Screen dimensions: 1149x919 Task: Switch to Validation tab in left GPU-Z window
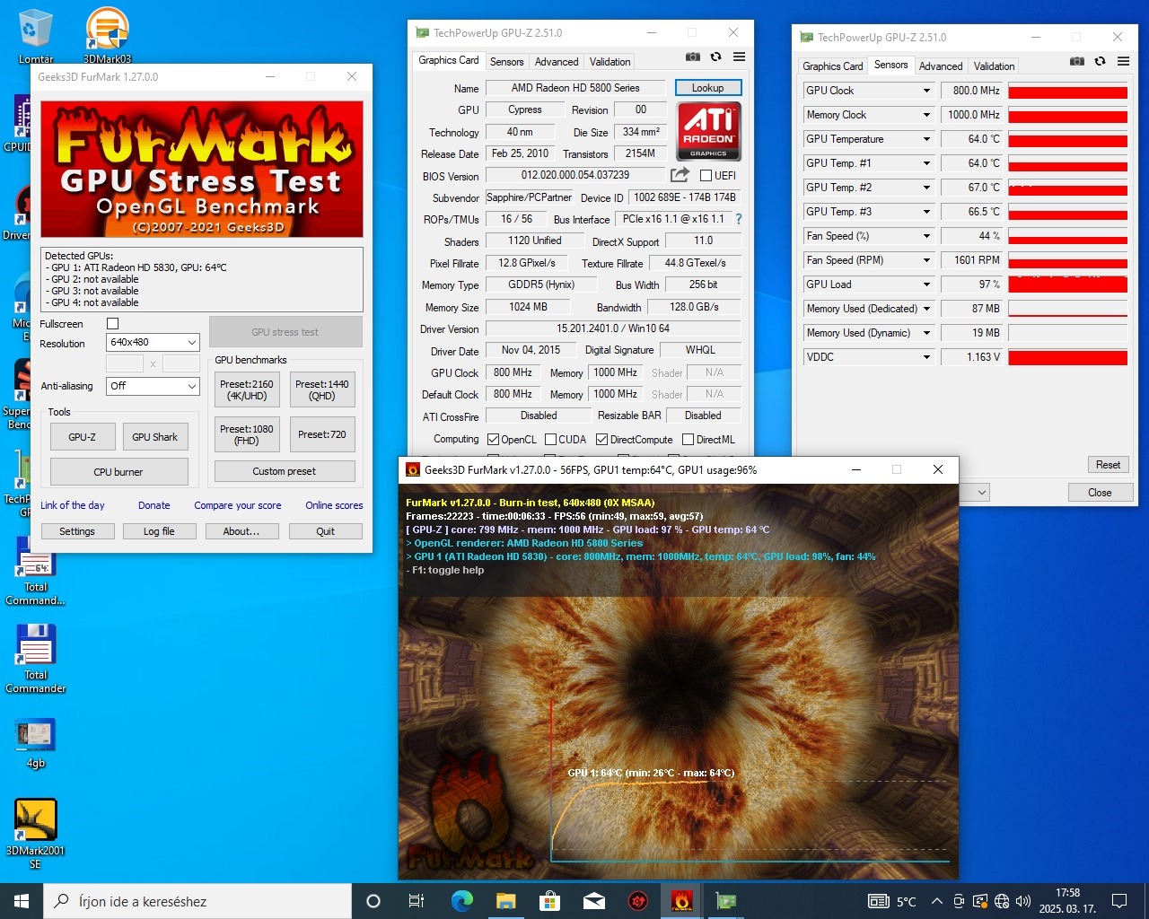(610, 62)
